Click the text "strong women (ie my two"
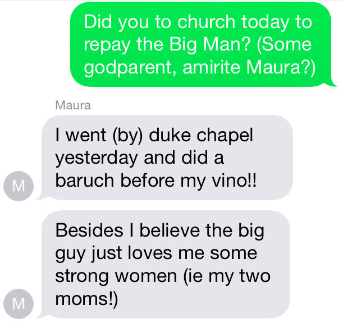 pos(162,276)
